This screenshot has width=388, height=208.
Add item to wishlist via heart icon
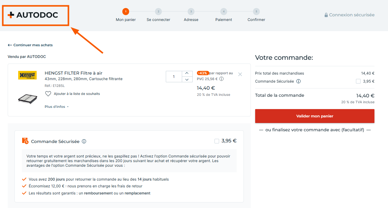48,94
